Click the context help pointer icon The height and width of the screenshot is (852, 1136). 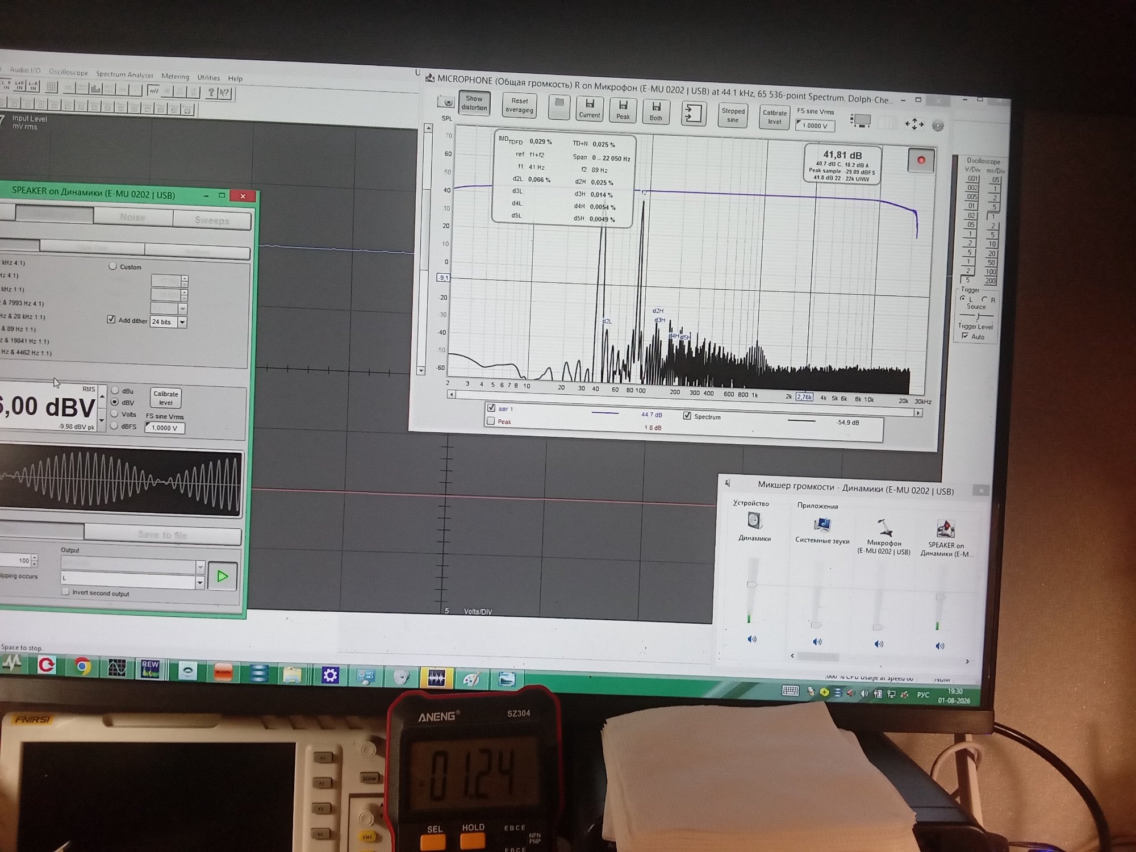point(225,93)
